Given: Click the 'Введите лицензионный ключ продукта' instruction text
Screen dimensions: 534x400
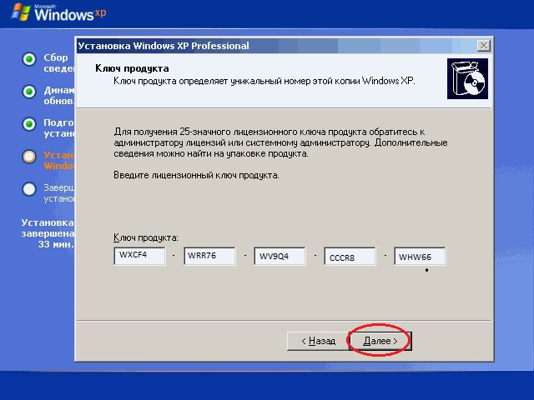Looking at the screenshot, I should 196,176.
